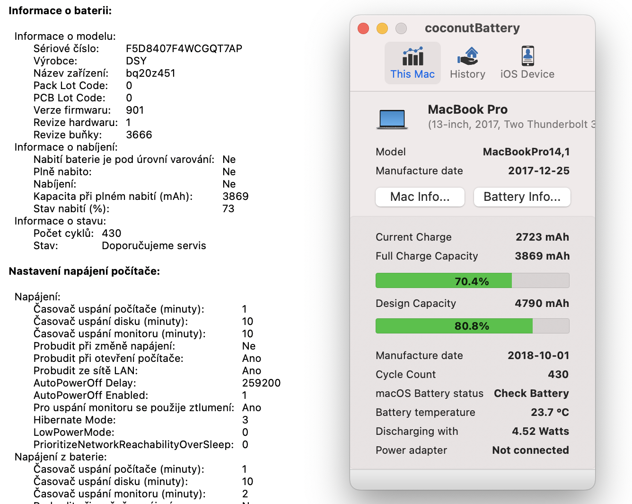
Task: Click the Nastavení napájení počítače heading
Action: coord(84,271)
